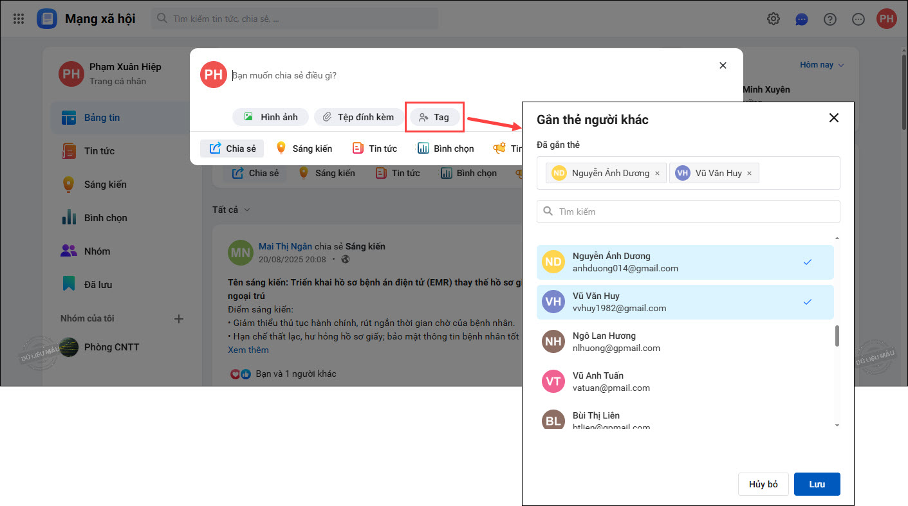Close the Gắn thẻ người khác dialog

[x=834, y=118]
